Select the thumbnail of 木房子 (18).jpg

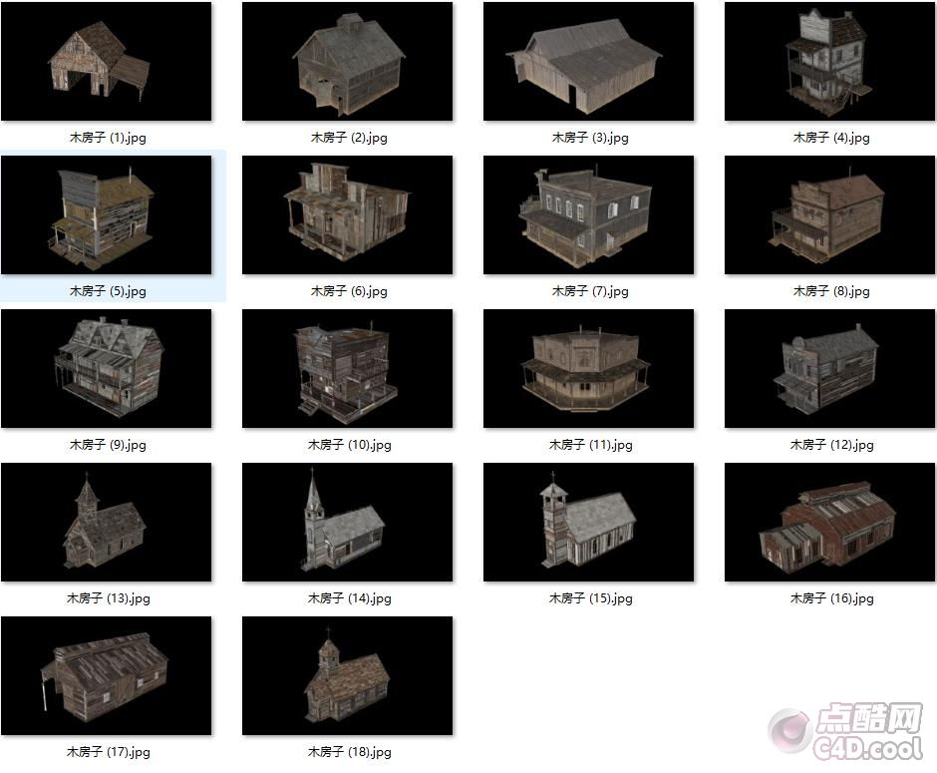point(347,676)
